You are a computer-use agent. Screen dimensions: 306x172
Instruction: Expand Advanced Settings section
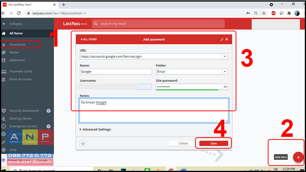pos(96,130)
